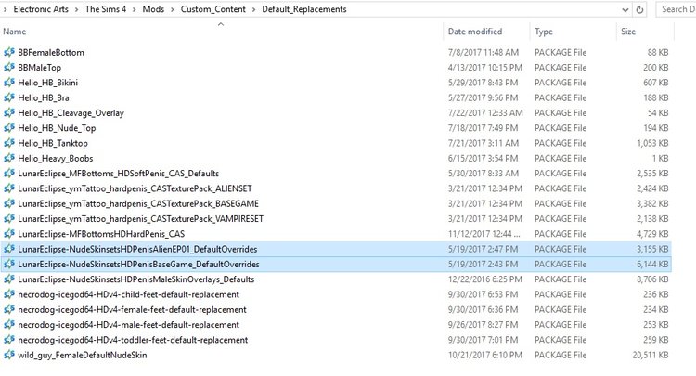Click icon of the CASTexturePack_ALIENSET file
This screenshot has height=376, width=696.
pos(9,188)
